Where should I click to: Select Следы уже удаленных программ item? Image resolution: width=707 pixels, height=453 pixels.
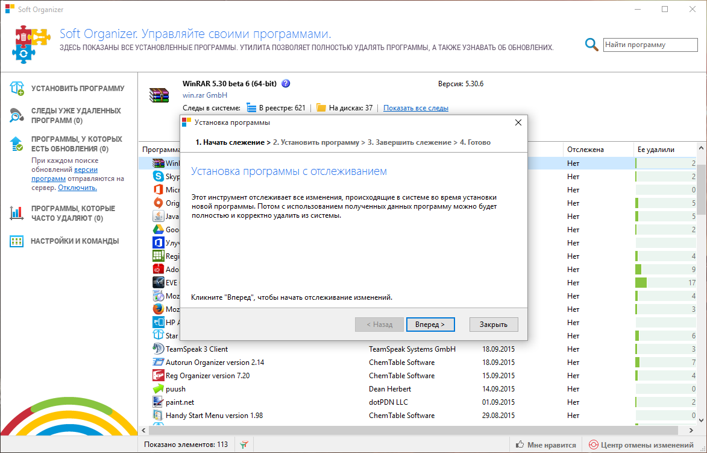pyautogui.click(x=76, y=115)
